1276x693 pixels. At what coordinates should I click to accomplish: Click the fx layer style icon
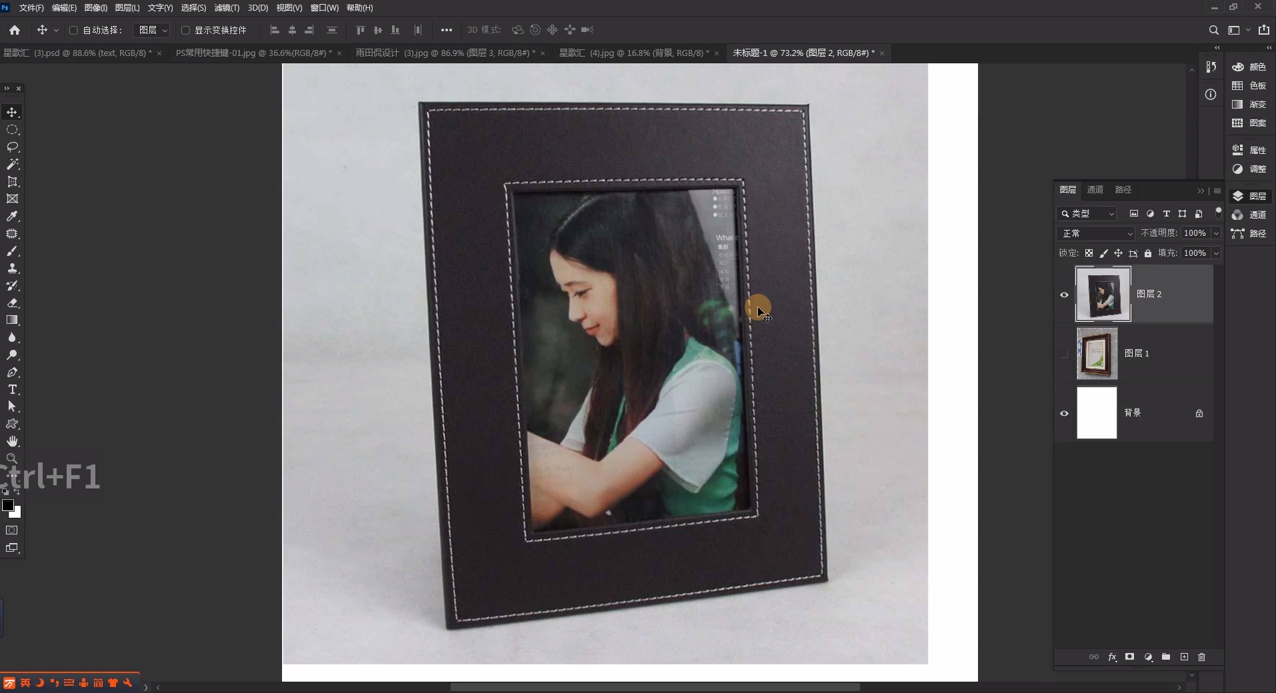(1113, 658)
